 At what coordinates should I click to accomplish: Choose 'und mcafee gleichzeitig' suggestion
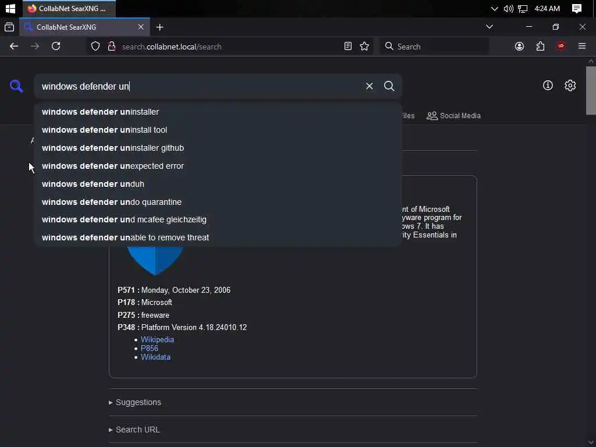[218, 219]
